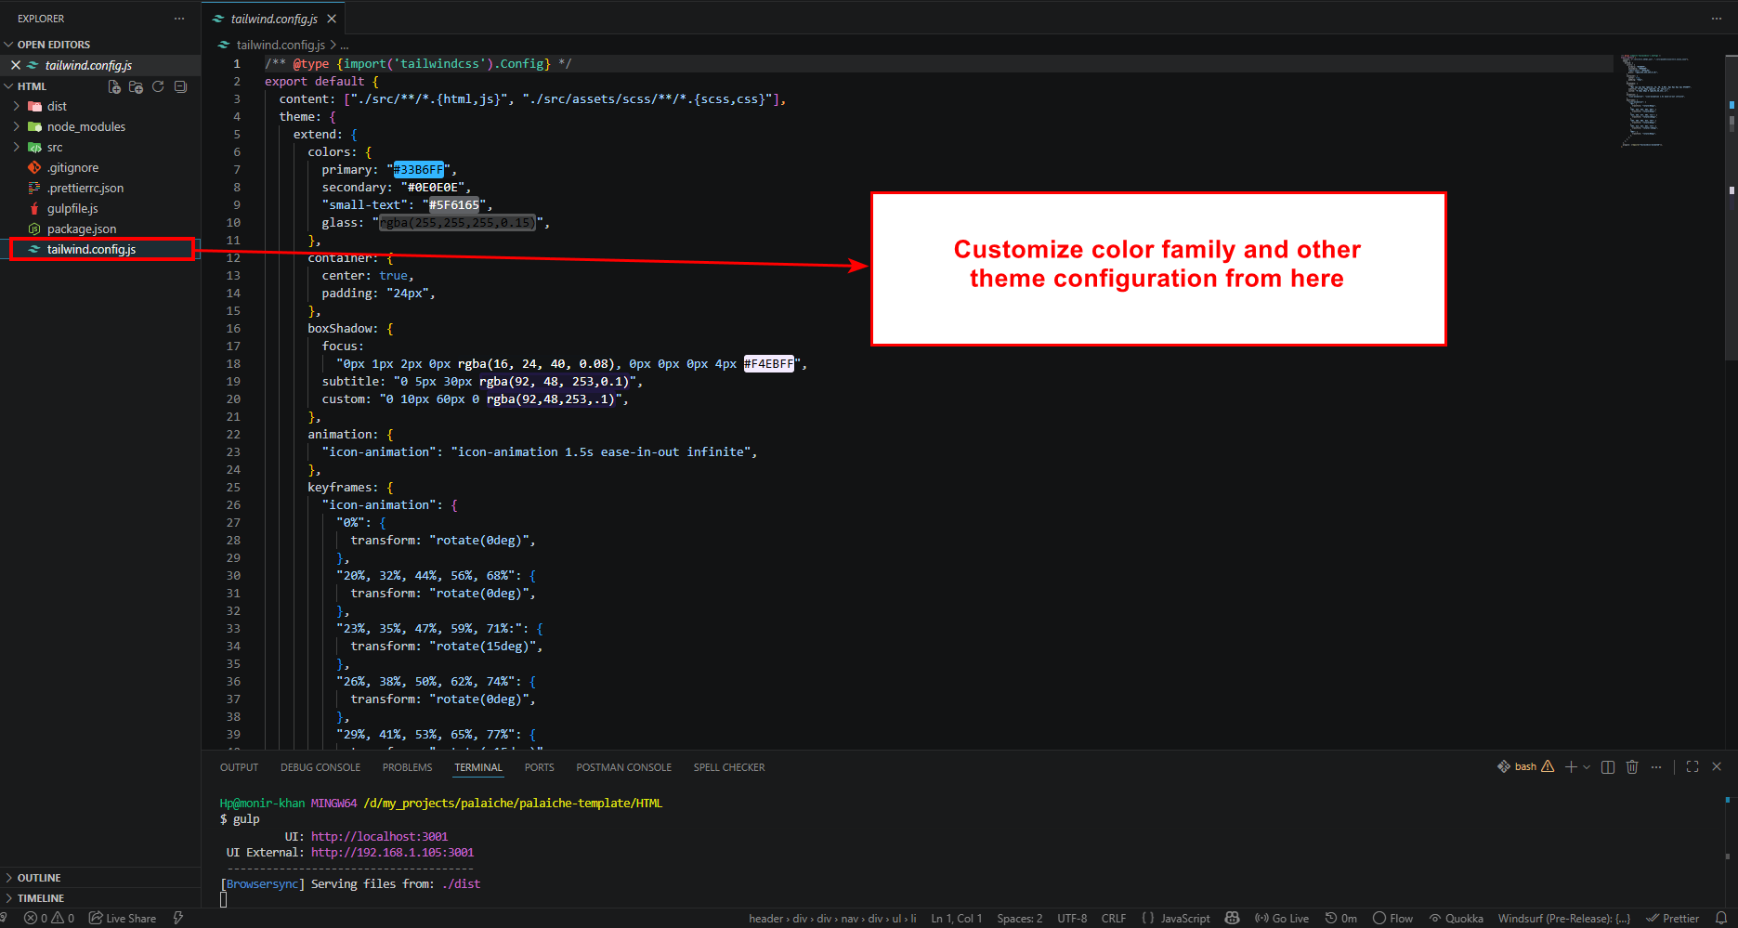Click the Flow status bar item
This screenshot has height=928, width=1738.
(x=1393, y=919)
